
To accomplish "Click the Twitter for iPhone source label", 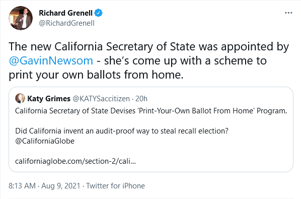I will [x=115, y=186].
